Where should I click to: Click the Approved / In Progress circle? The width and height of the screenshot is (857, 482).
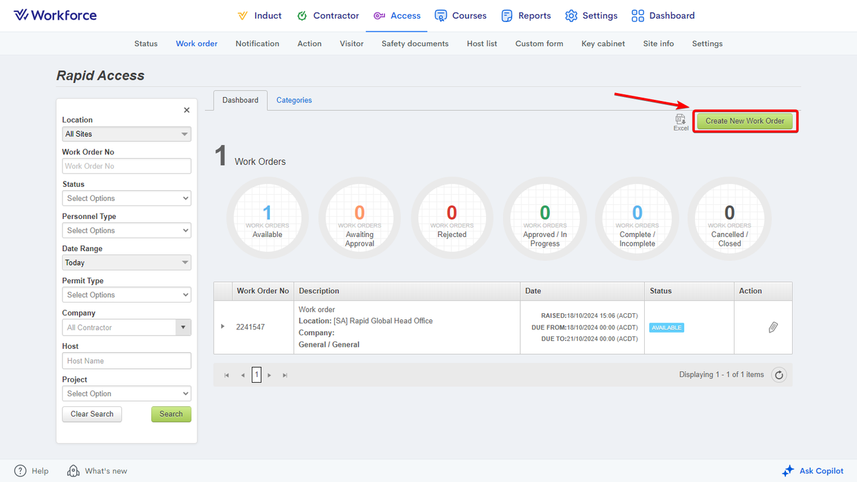click(545, 218)
